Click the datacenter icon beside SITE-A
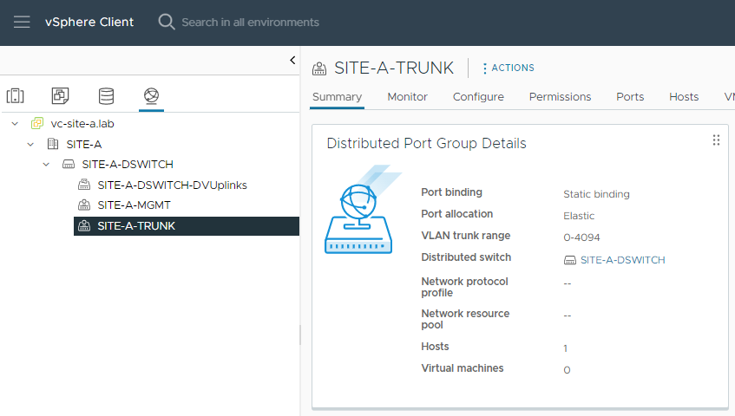 click(53, 144)
